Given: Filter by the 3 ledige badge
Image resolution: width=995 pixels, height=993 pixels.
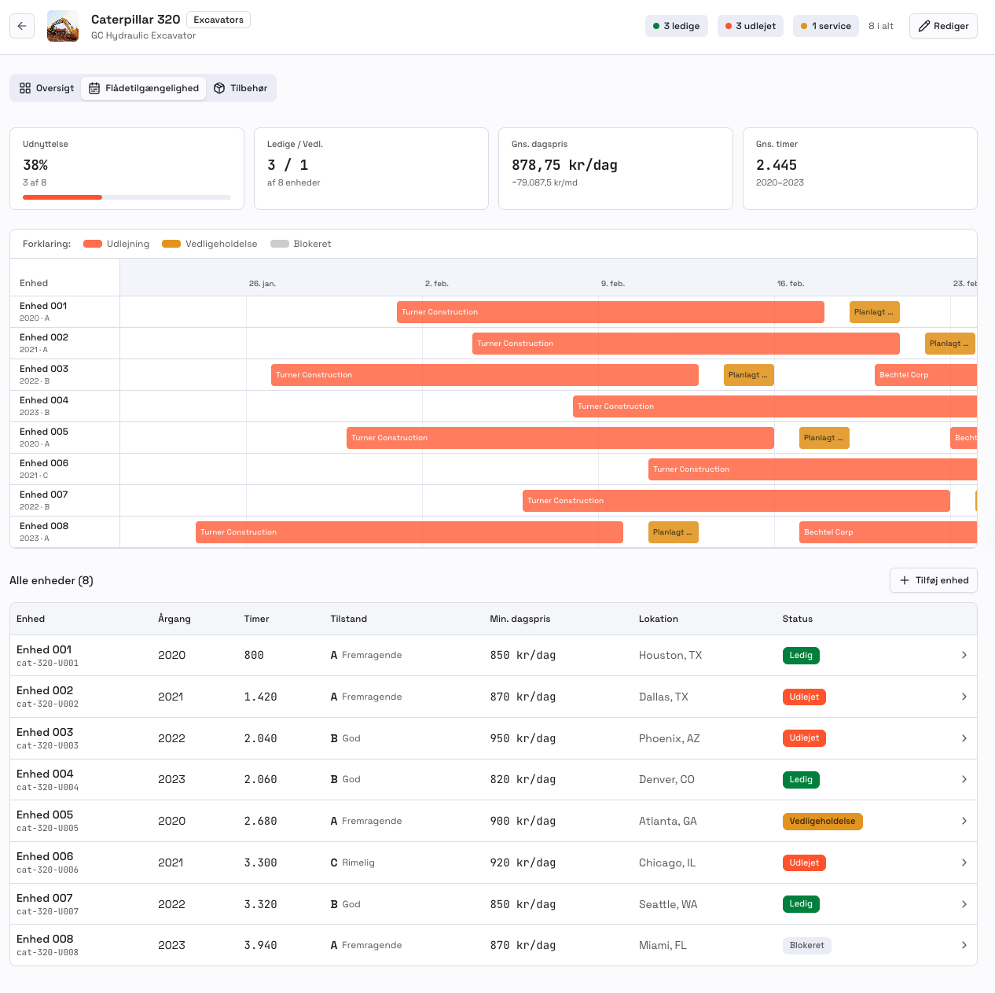Looking at the screenshot, I should 677,26.
